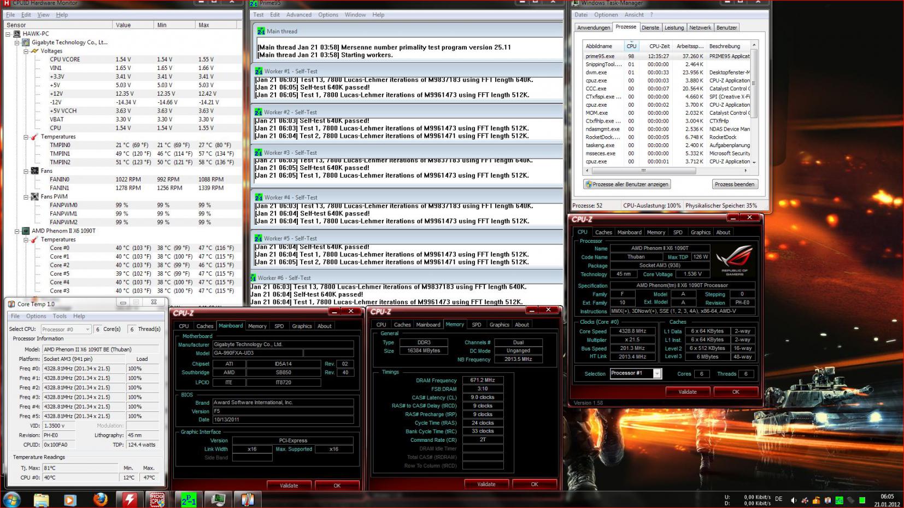Collapse the HAWK-PC tree node

coord(8,34)
